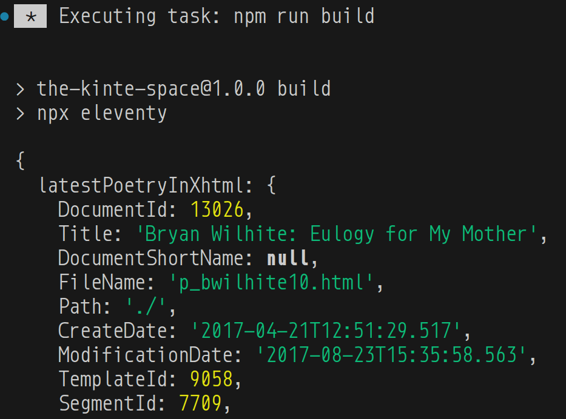Click the 'Title:' key label
Image resolution: width=566 pixels, height=419 pixels.
coord(90,234)
